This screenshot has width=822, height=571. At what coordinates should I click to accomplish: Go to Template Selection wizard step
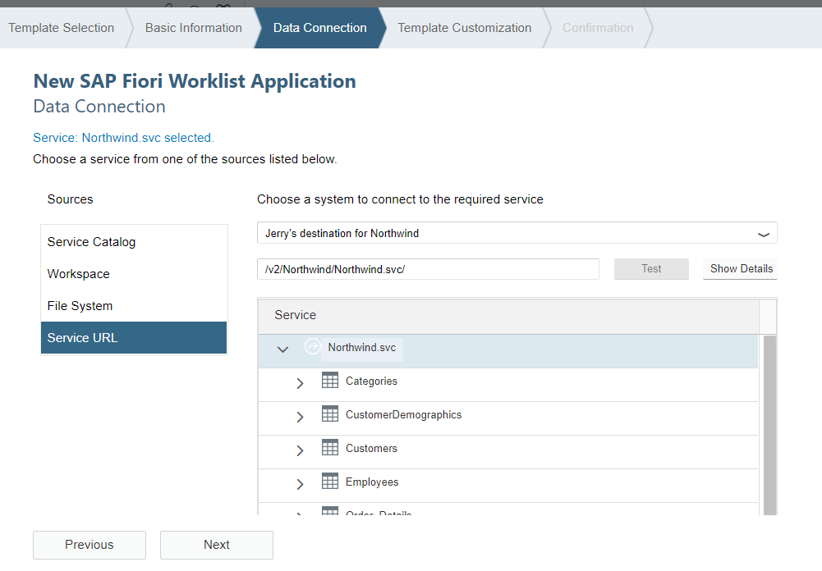[62, 28]
